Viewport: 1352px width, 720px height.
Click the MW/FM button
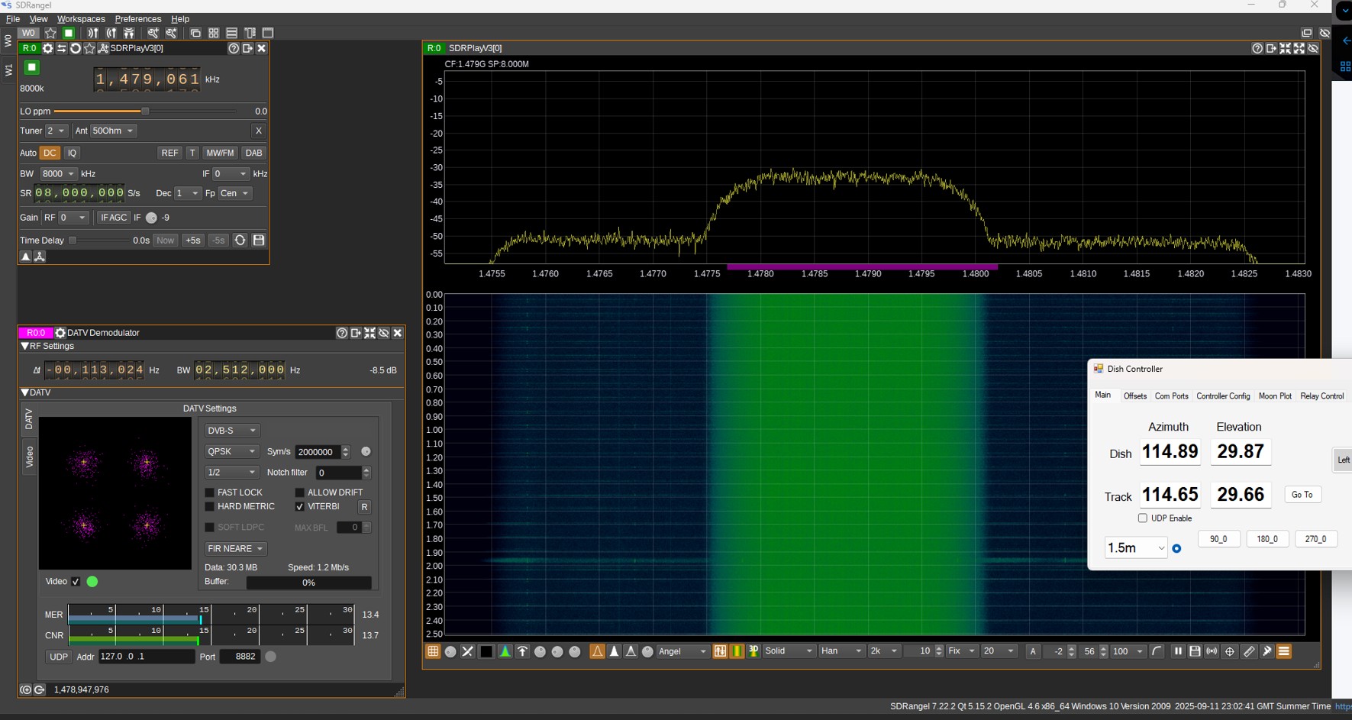pyautogui.click(x=220, y=153)
